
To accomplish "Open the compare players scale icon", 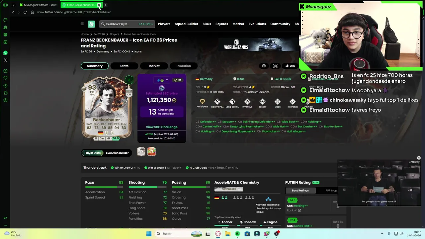I will (264, 66).
